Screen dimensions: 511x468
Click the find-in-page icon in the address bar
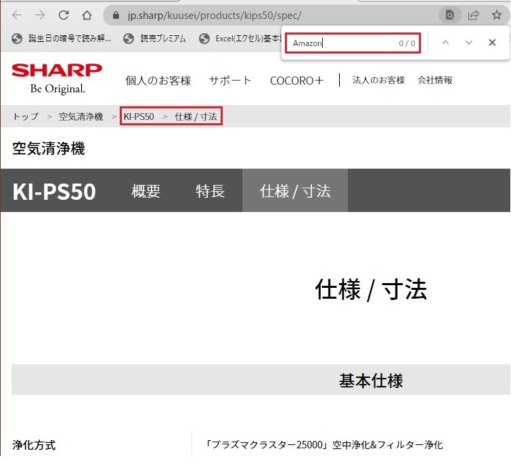pyautogui.click(x=449, y=15)
